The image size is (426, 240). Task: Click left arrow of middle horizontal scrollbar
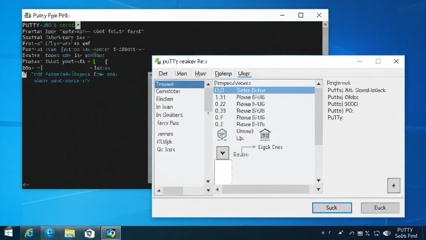point(217,190)
